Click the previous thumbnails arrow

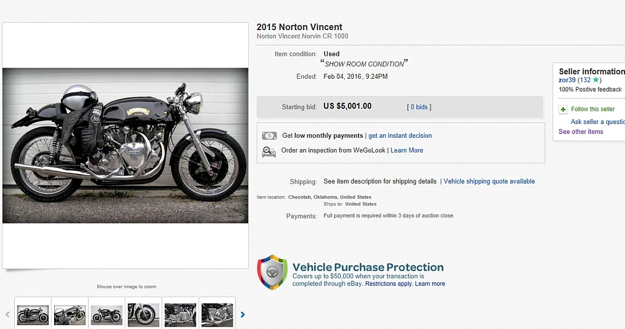tap(8, 315)
